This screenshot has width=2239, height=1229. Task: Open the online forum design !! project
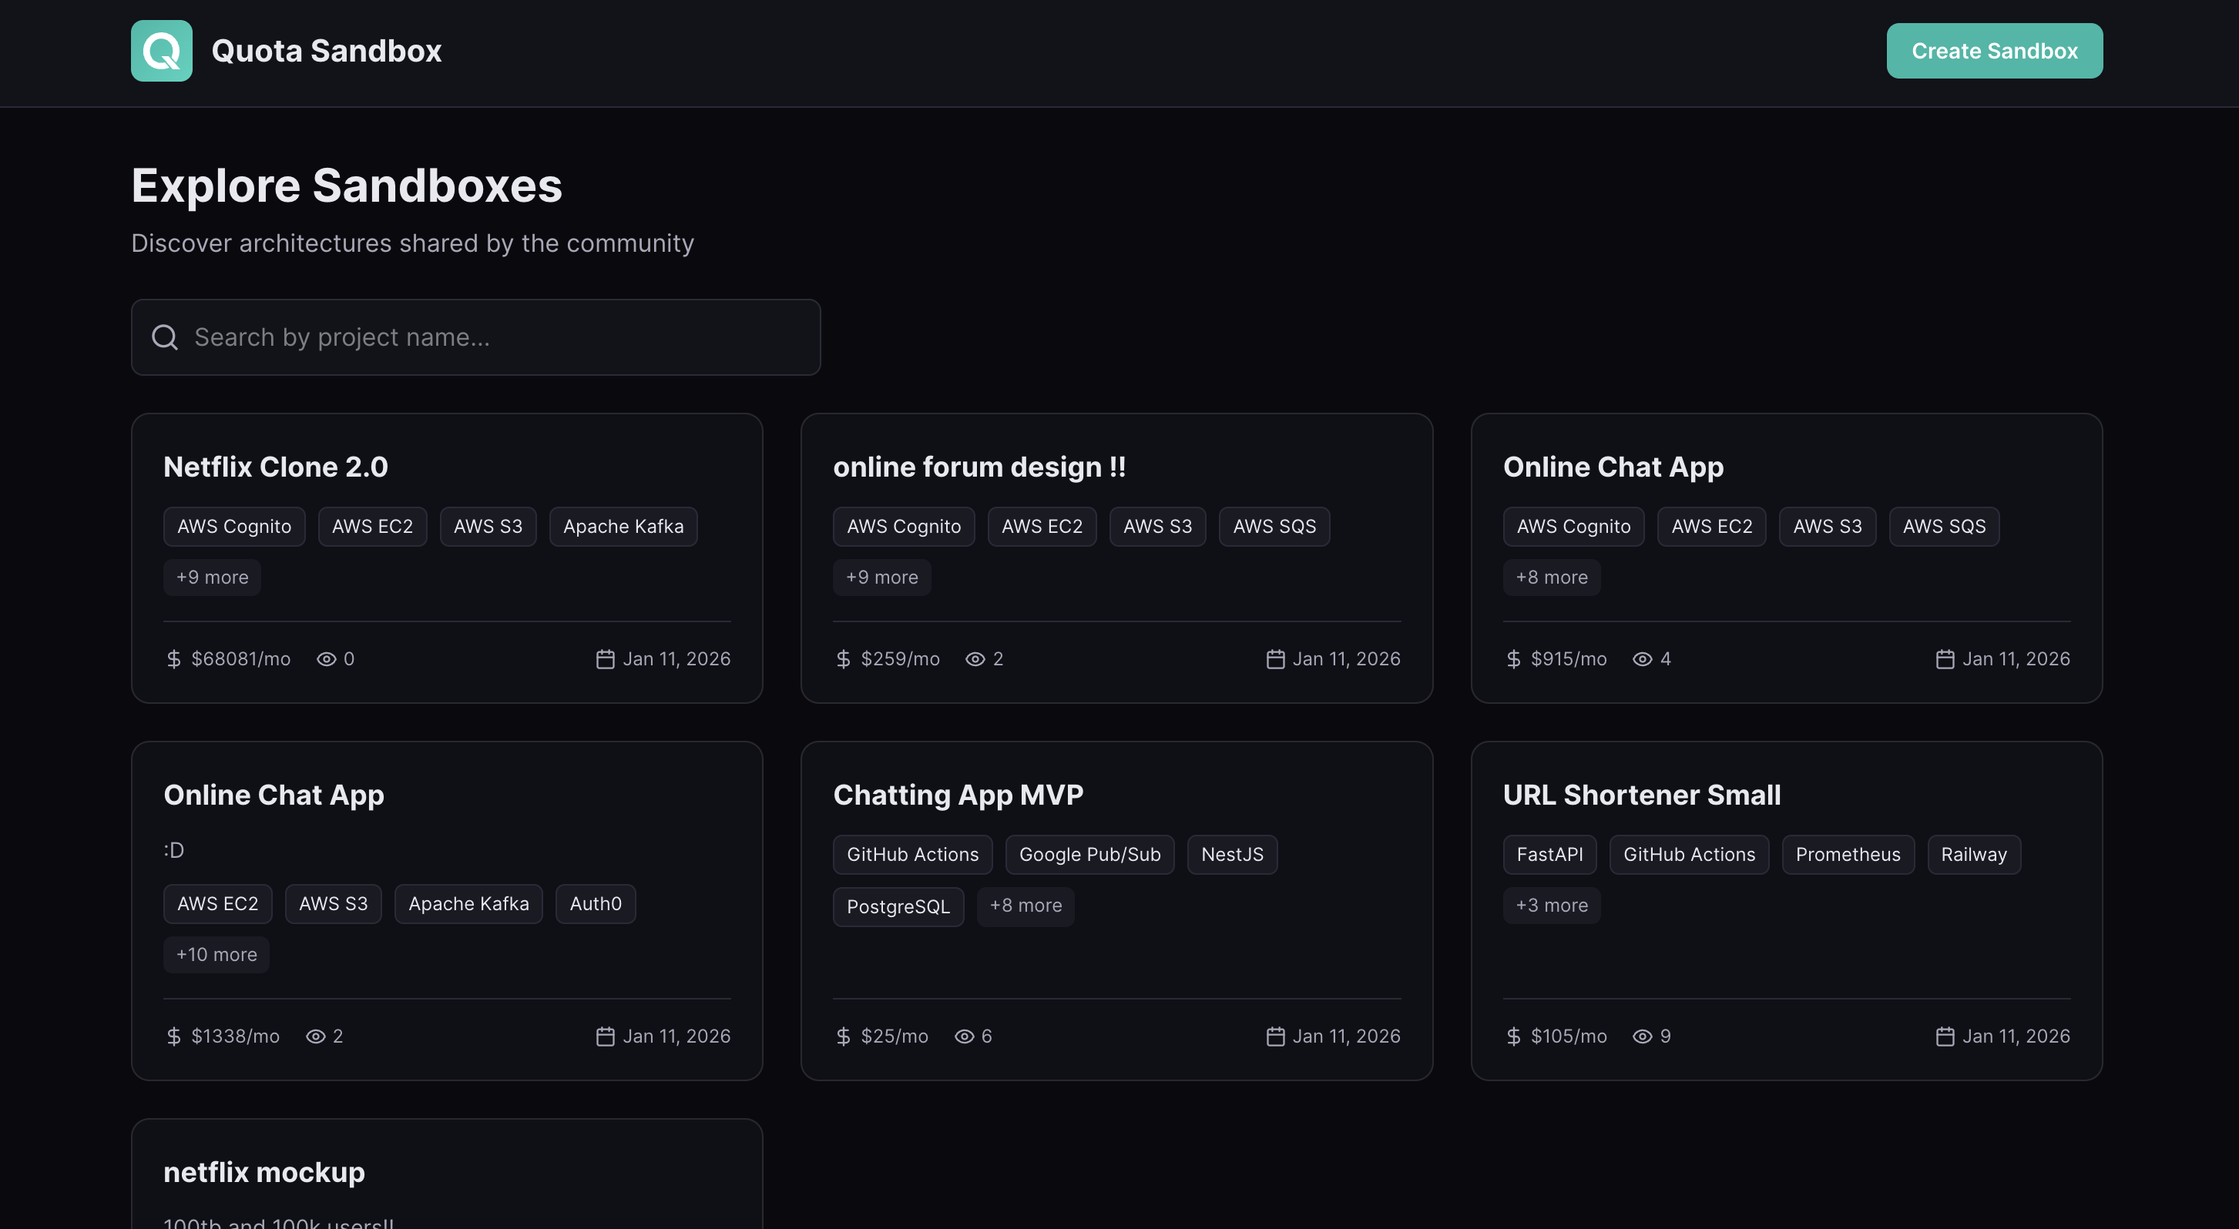click(979, 467)
